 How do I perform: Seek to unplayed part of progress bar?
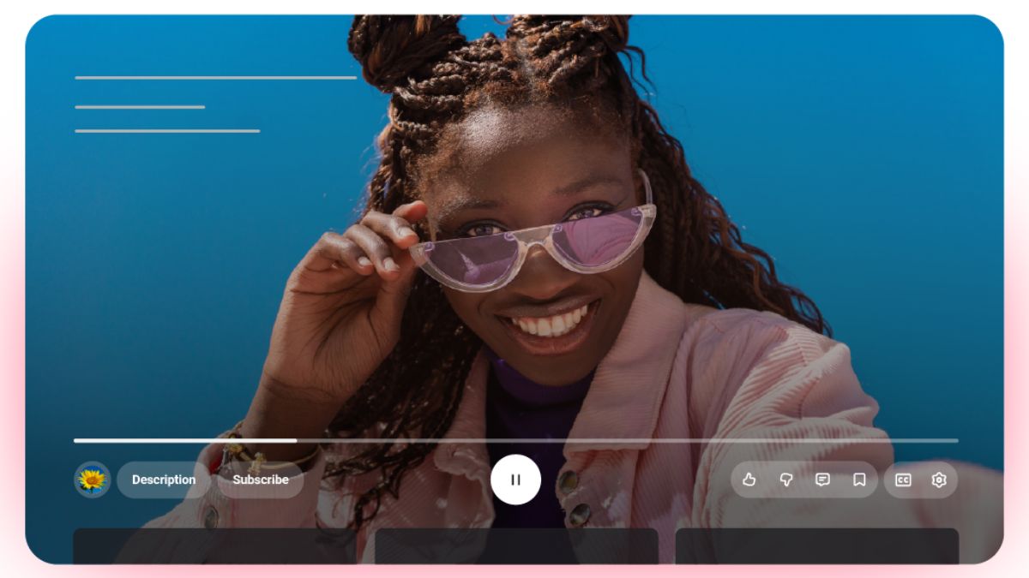click(x=626, y=440)
